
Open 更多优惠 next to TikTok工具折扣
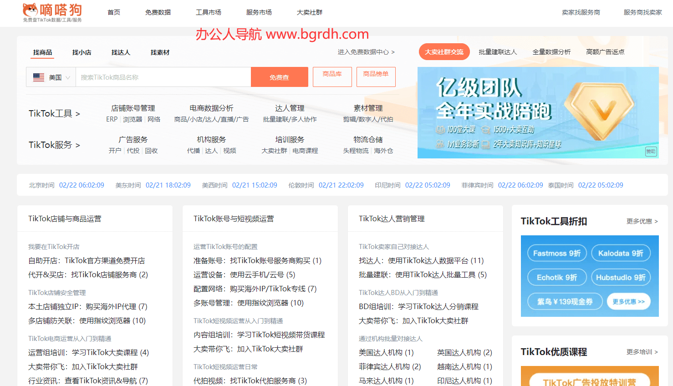point(642,221)
